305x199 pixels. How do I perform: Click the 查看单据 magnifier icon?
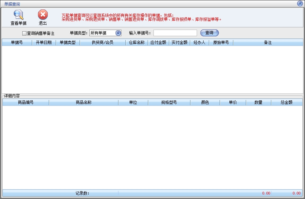[x=18, y=15]
